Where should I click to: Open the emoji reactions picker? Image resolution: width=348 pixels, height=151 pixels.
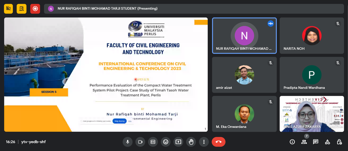166,142
